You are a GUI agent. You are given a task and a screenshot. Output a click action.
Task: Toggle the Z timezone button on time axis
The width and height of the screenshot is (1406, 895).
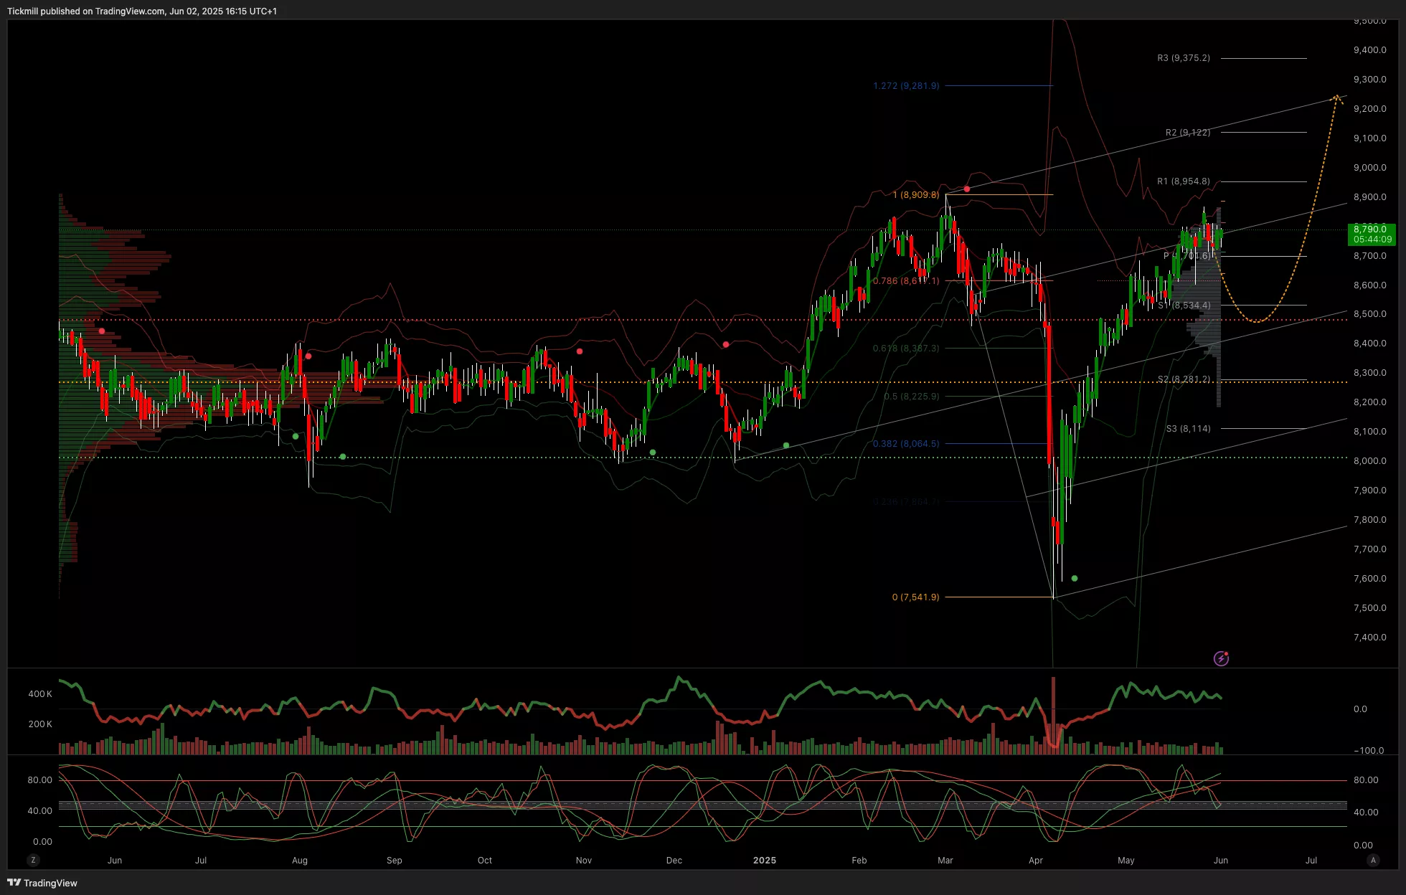(33, 860)
